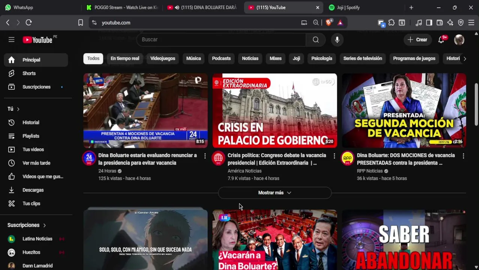Switch to the POGGO Stream tab
The width and height of the screenshot is (479, 270).
click(x=122, y=7)
